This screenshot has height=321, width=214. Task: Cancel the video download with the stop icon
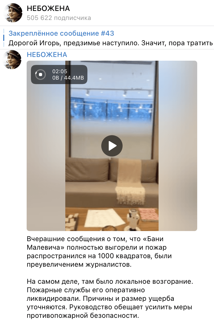41,75
